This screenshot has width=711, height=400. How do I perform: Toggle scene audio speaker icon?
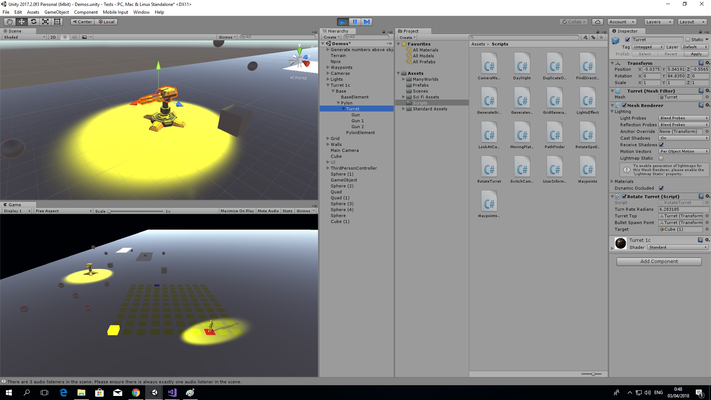[74, 37]
